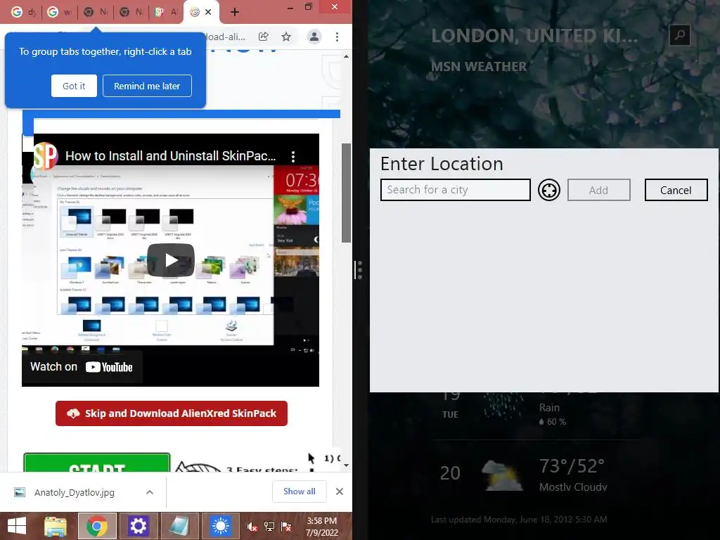Click the split-view divider handle between apps
This screenshot has width=720, height=540.
click(359, 270)
